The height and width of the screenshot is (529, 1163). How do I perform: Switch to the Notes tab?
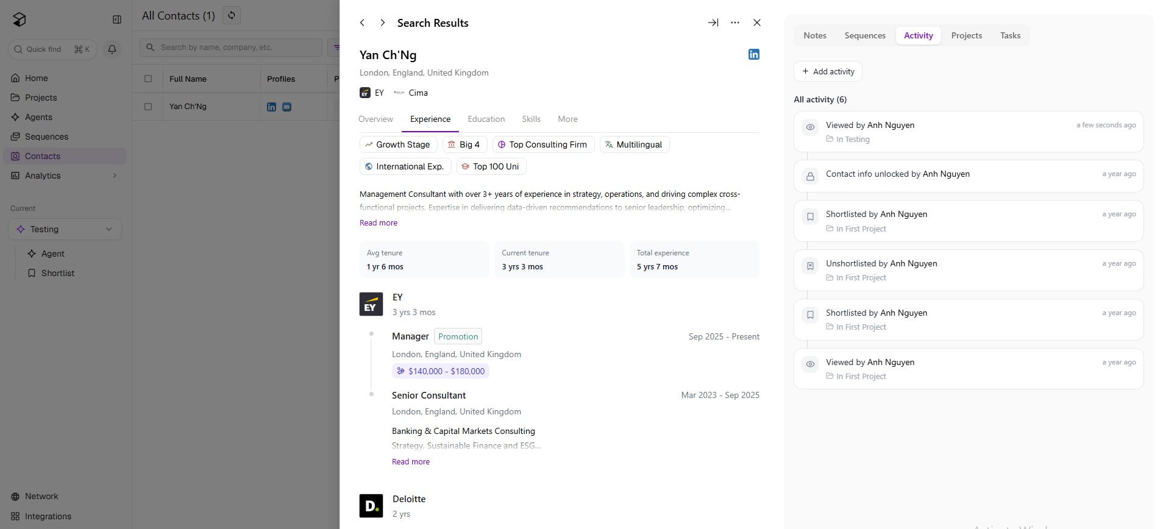pos(815,35)
